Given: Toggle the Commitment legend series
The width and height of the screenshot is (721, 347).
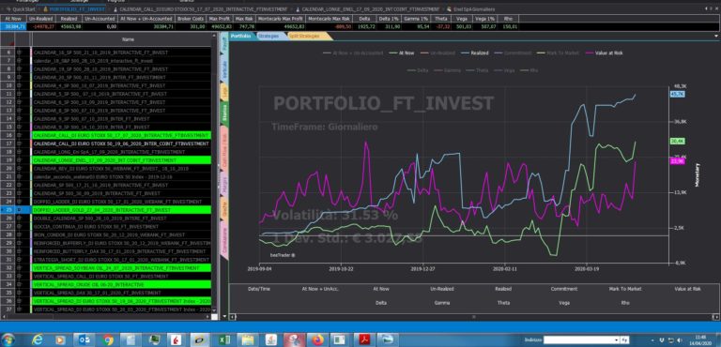Looking at the screenshot, I should click(x=513, y=53).
